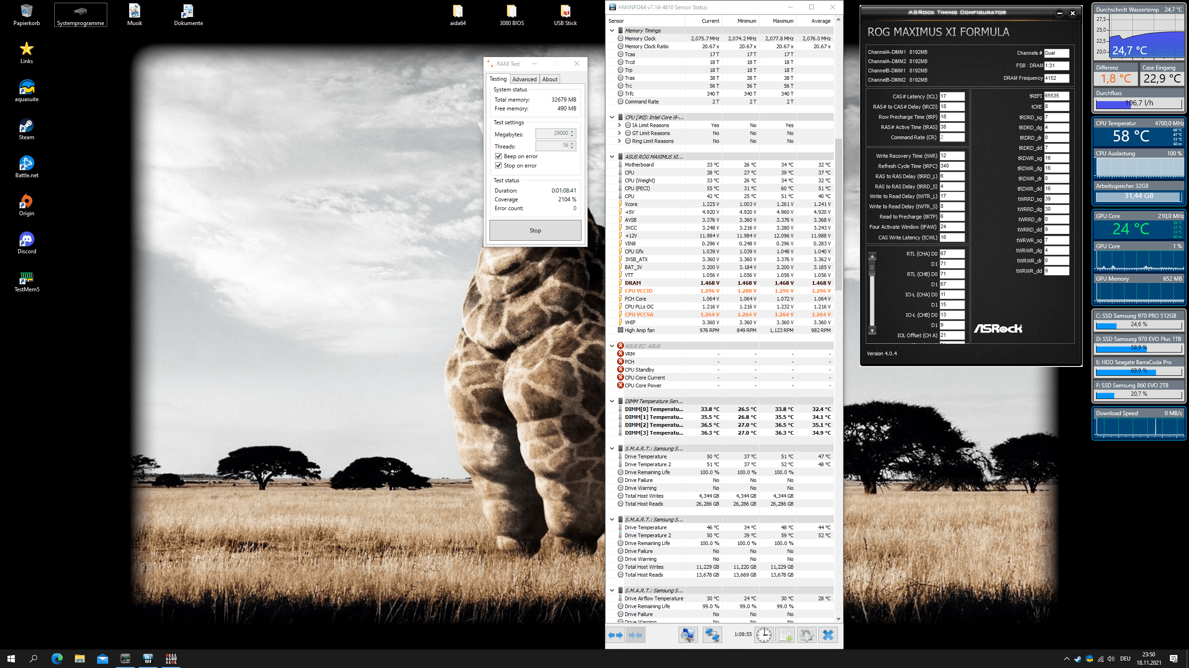The image size is (1189, 668).
Task: Increase Megabytes value with up spinner
Action: tap(572, 131)
